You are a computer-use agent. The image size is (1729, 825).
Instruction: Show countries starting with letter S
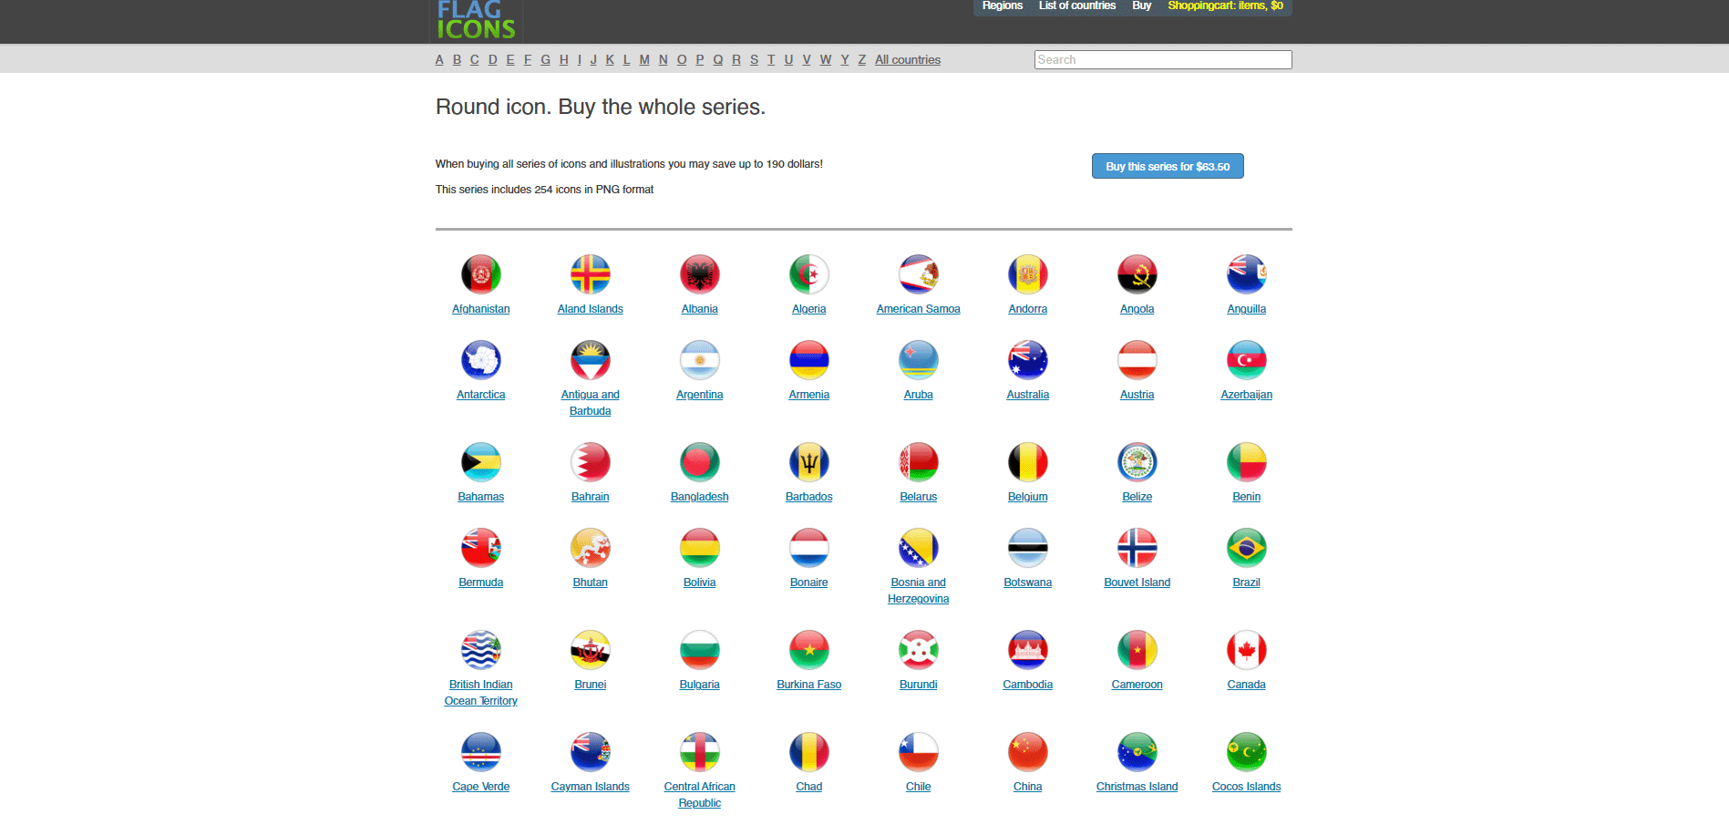pos(754,60)
